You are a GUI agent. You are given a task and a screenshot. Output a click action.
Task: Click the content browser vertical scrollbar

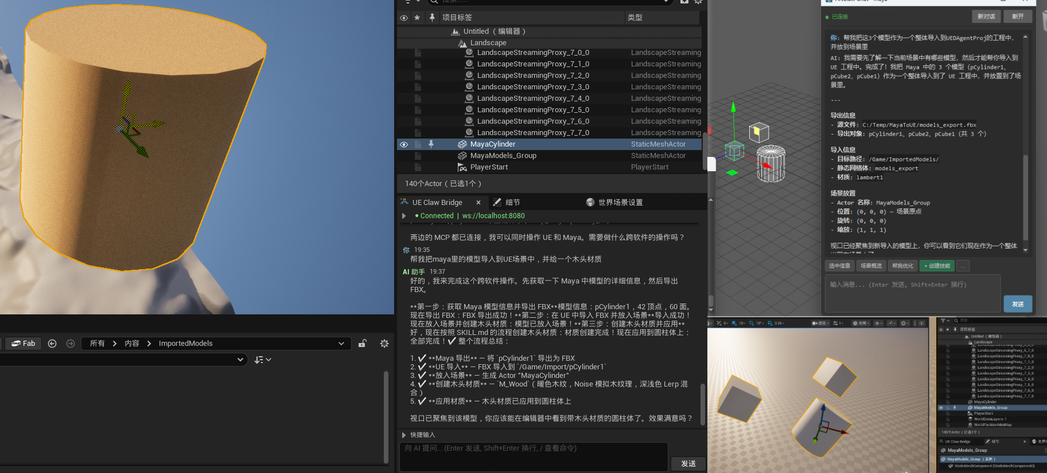click(x=386, y=417)
